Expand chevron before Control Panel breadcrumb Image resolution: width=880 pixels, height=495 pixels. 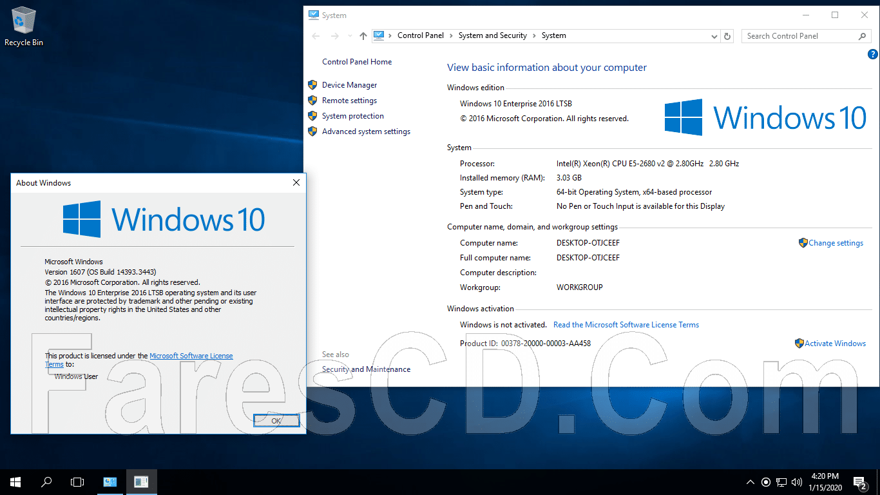390,35
